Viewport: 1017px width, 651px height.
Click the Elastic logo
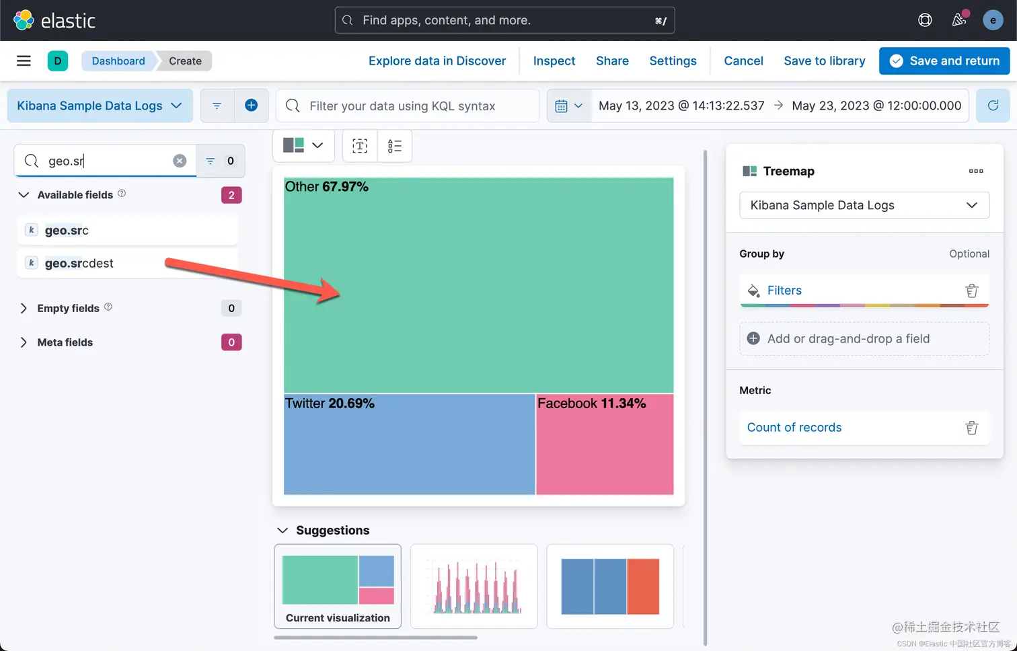click(x=54, y=20)
